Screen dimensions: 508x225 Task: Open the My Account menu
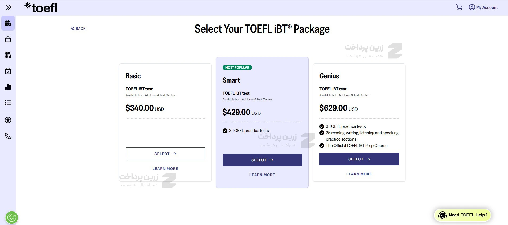tap(483, 7)
